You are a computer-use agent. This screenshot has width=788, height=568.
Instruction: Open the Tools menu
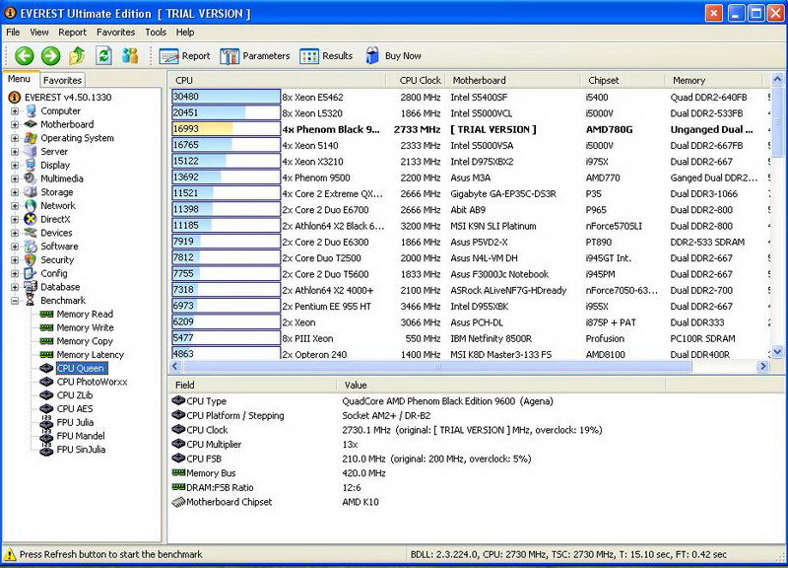pyautogui.click(x=156, y=33)
